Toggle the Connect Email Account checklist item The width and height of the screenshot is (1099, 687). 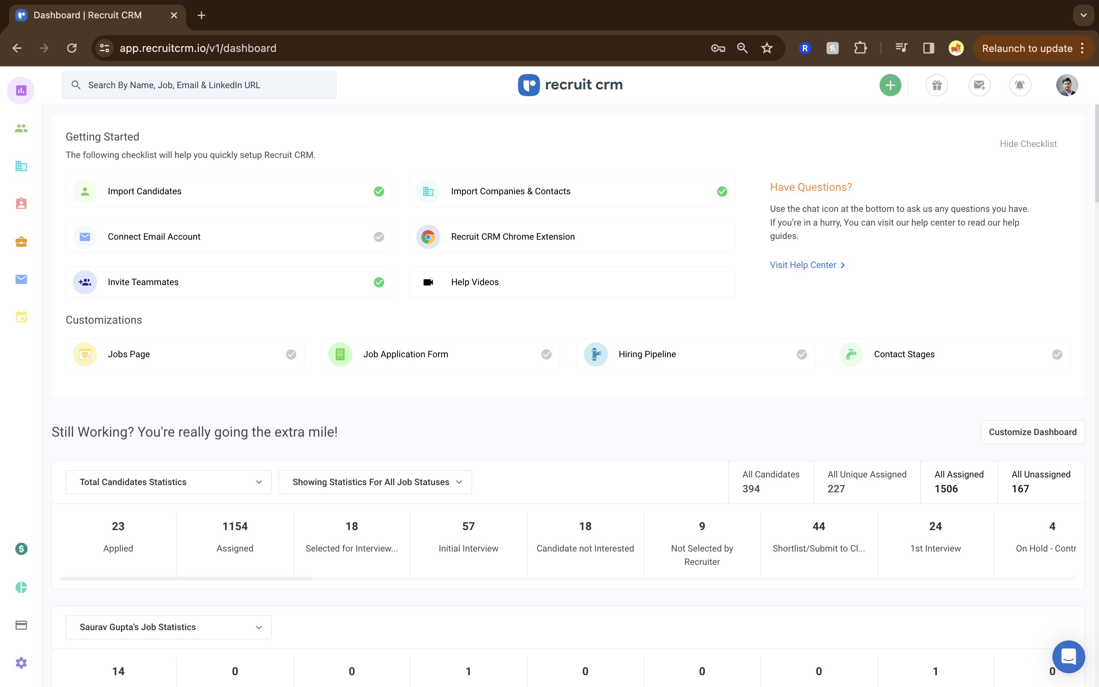(x=378, y=236)
